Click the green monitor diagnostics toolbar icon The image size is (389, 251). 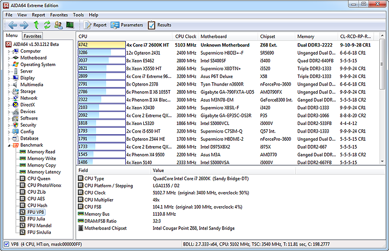[70, 25]
